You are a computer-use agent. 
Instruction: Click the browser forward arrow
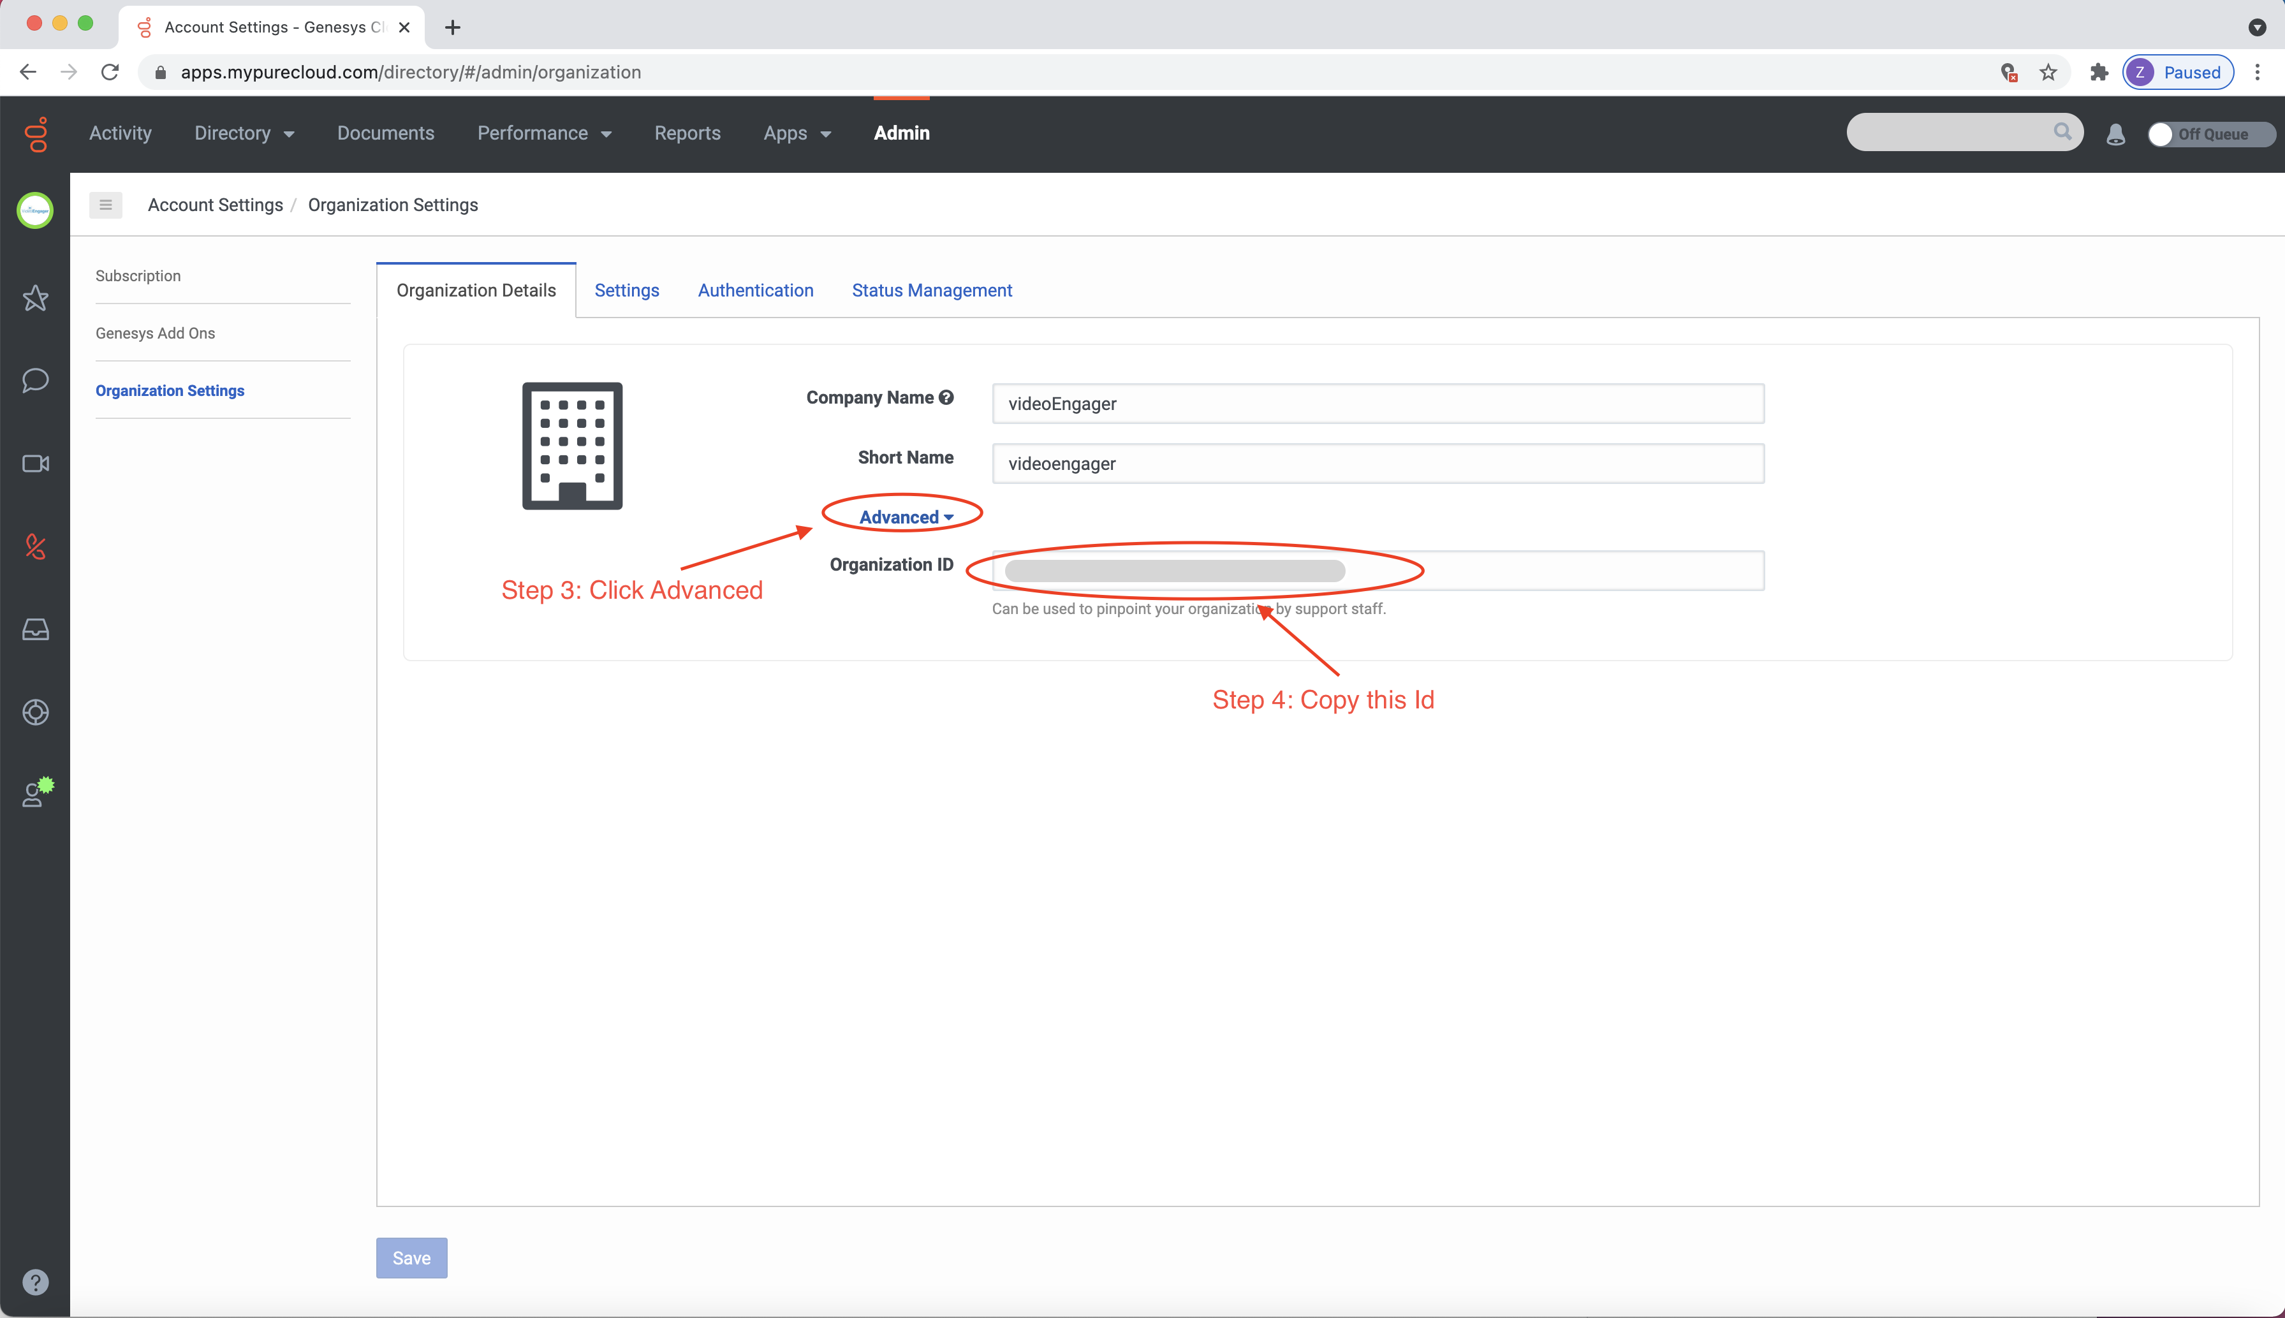69,73
